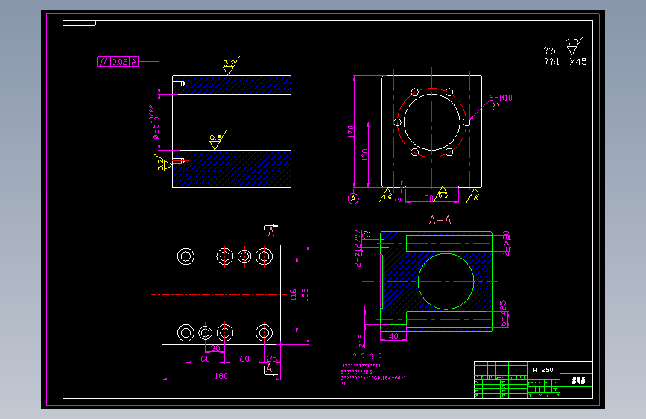Click the 30 hole offset dimension
This screenshot has height=419, width=646.
pos(215,348)
